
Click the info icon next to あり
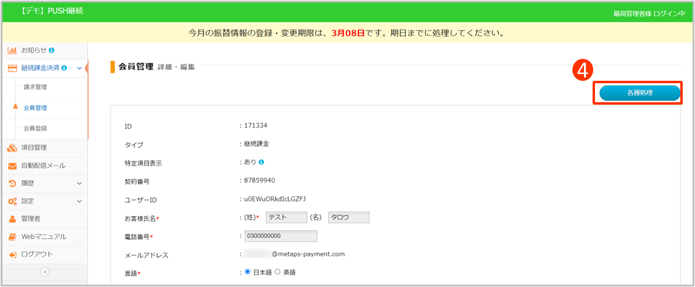point(261,162)
